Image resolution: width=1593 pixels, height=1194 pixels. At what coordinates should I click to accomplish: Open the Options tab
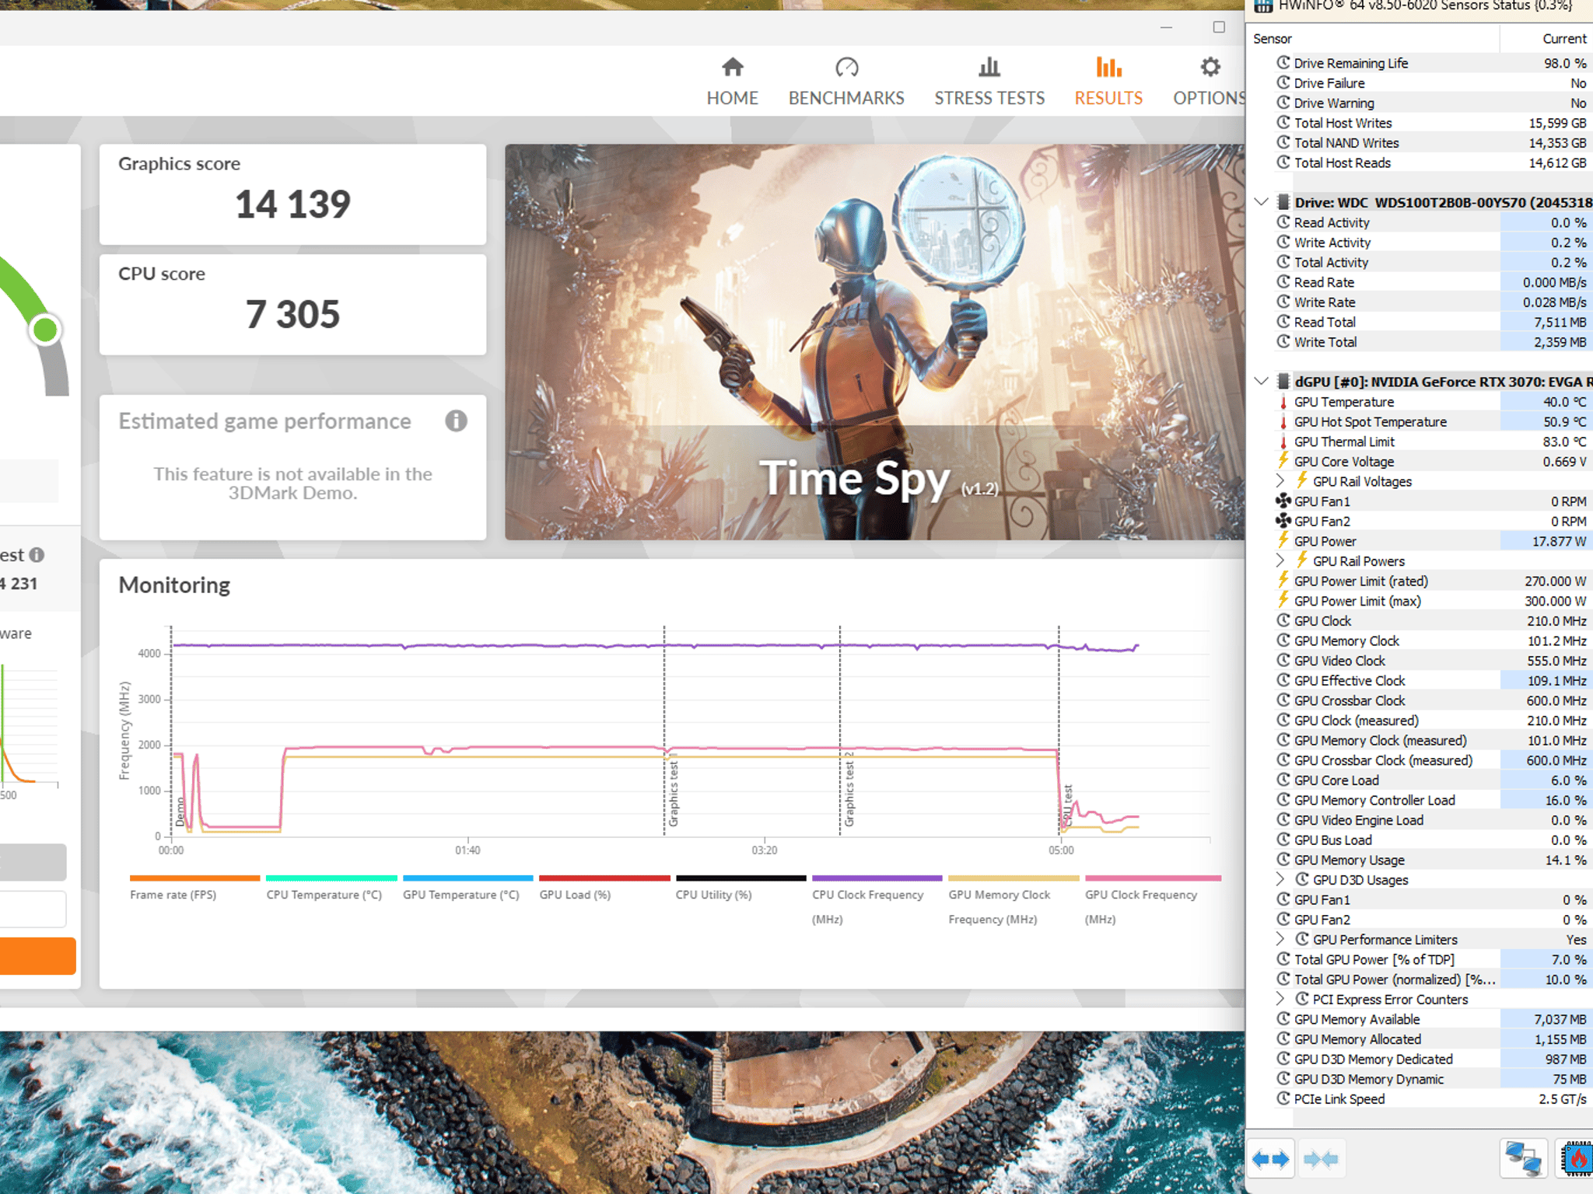(x=1210, y=82)
